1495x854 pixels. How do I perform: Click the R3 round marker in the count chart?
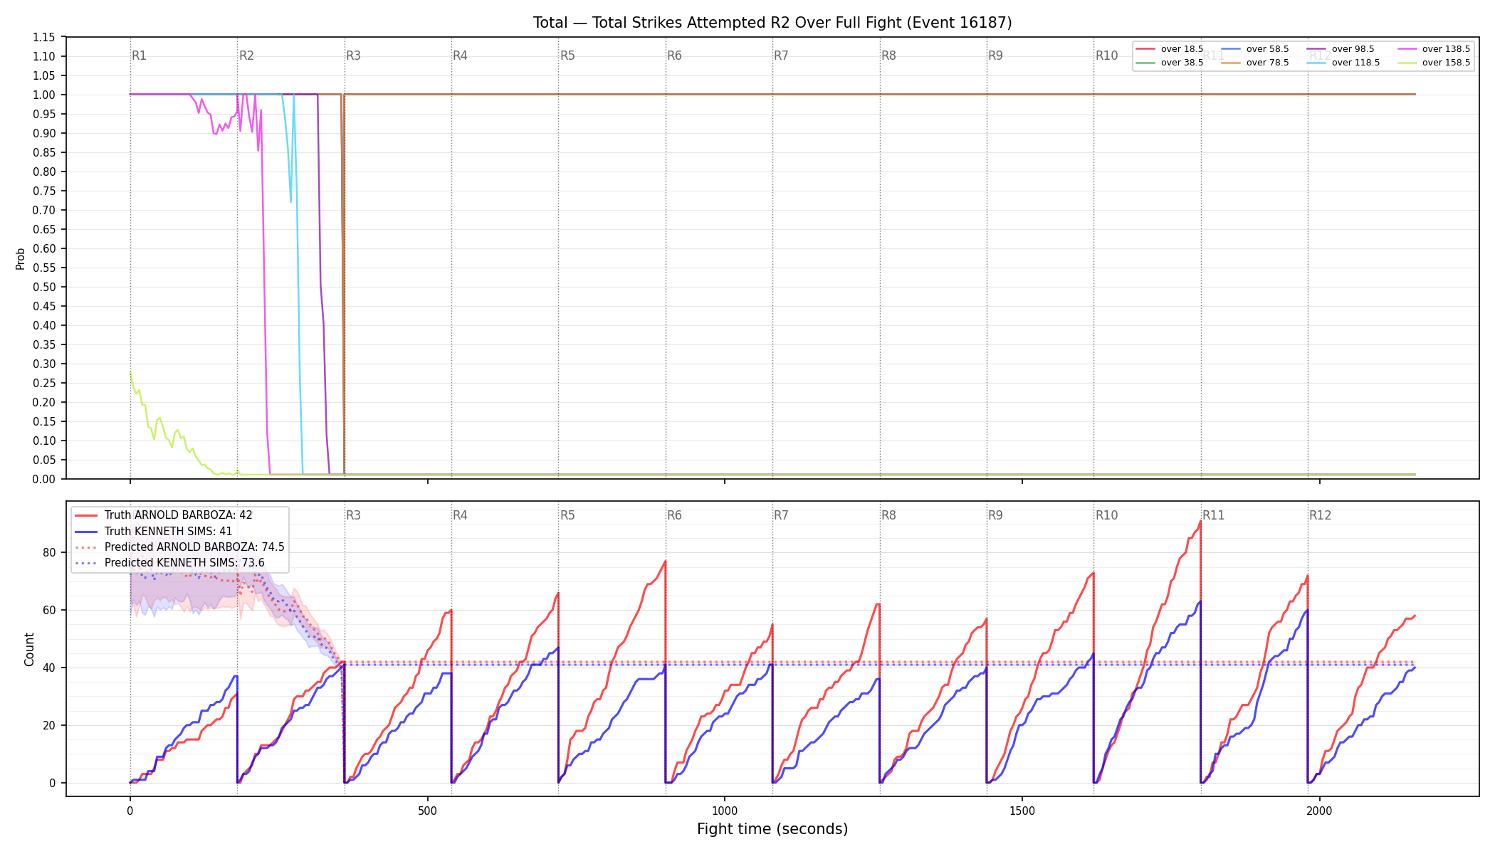pos(353,515)
